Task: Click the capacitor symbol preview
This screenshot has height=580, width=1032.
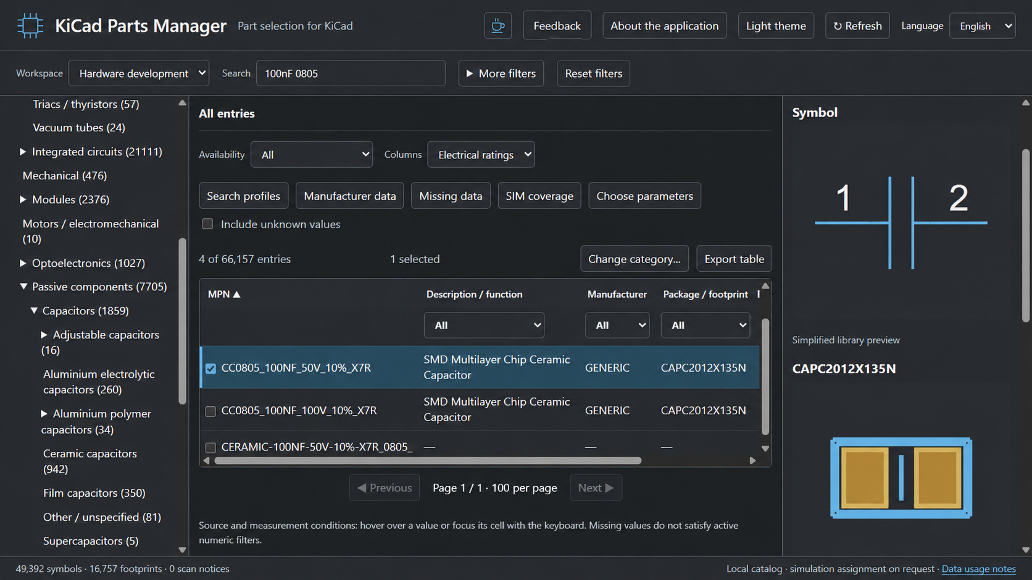Action: click(901, 223)
